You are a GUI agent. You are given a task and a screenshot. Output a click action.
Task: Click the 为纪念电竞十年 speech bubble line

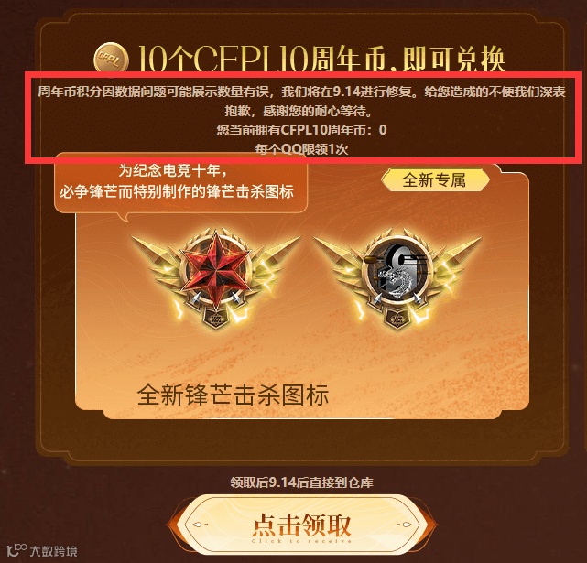coord(173,171)
